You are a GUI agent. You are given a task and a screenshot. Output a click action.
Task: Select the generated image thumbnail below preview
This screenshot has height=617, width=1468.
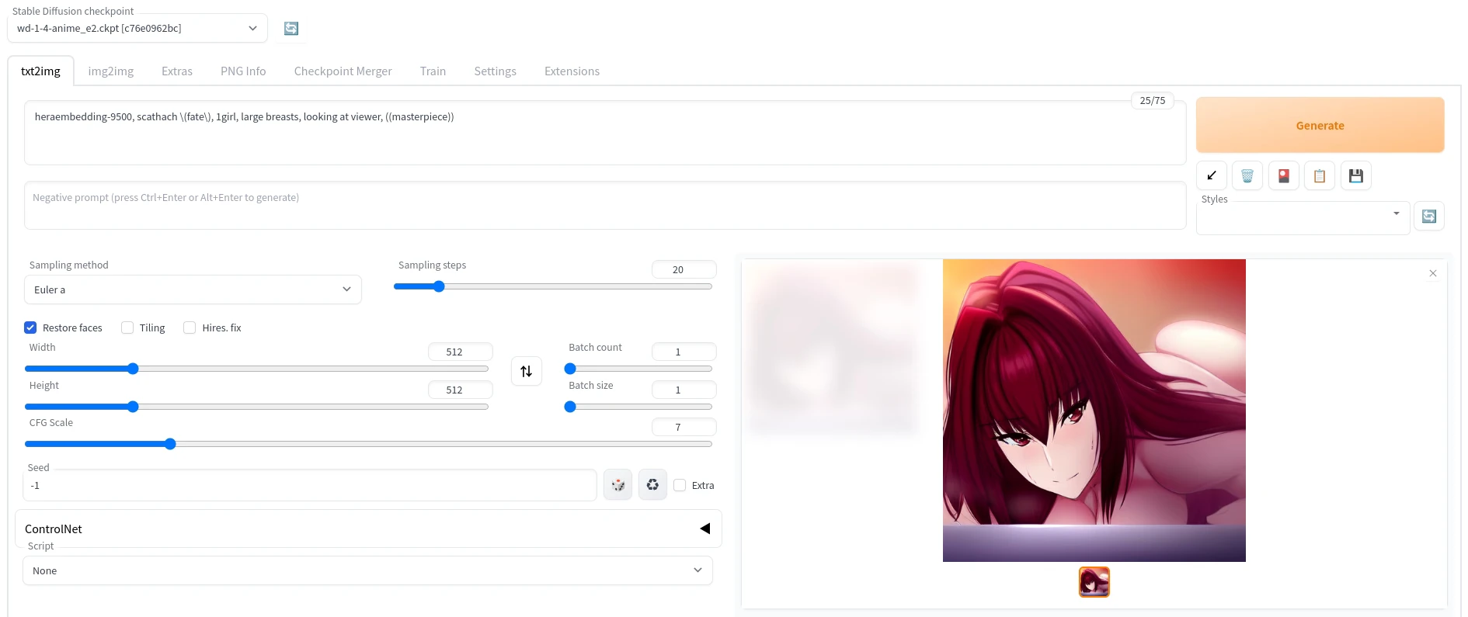tap(1094, 582)
